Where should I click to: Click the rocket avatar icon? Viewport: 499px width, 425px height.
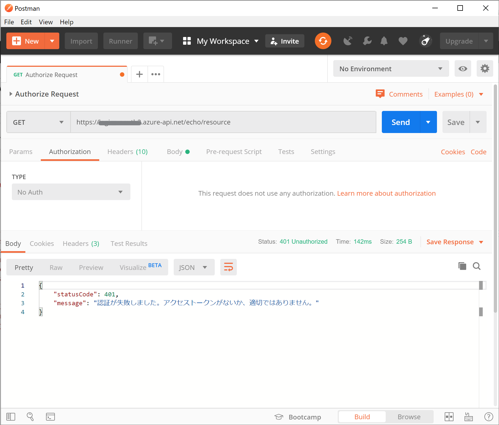pyautogui.click(x=425, y=41)
